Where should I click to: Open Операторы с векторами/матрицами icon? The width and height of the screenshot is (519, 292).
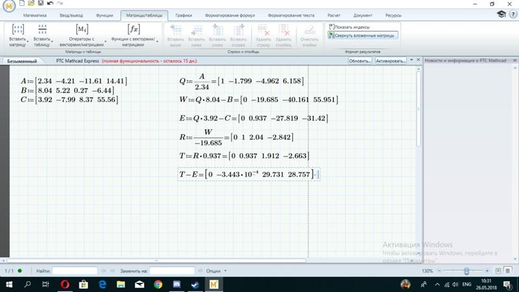(82, 29)
